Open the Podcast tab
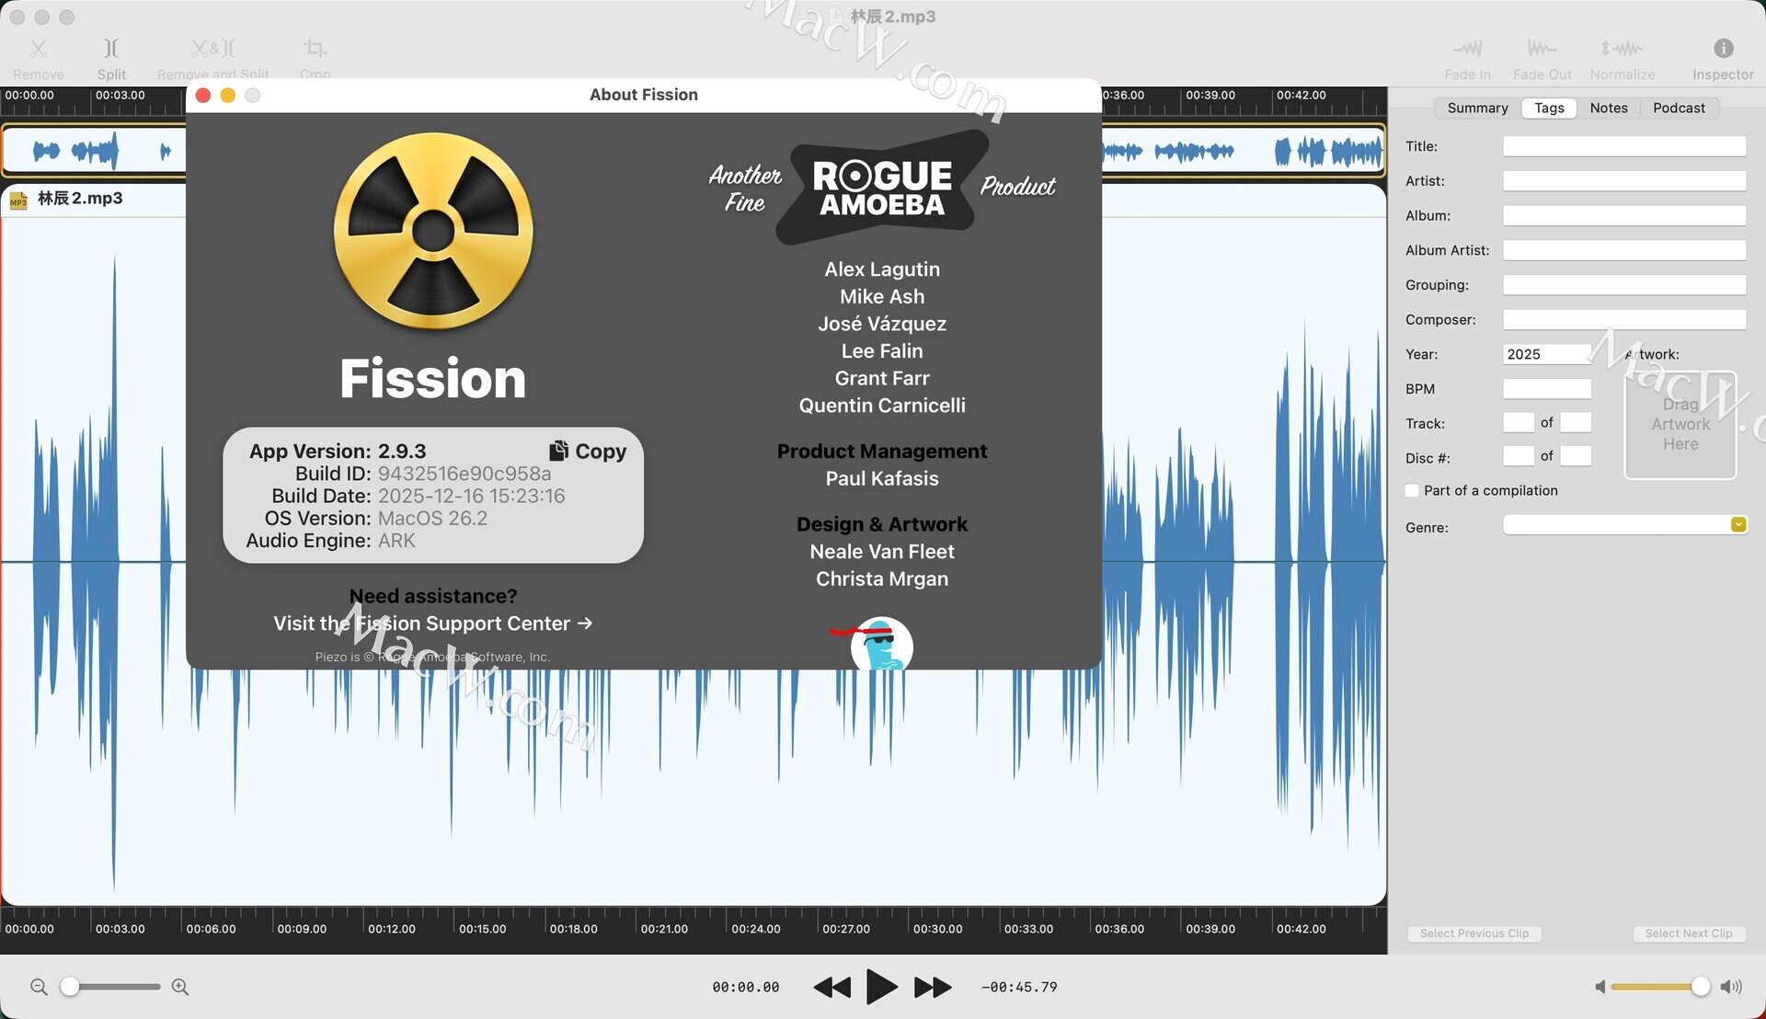The height and width of the screenshot is (1019, 1766). 1679,108
